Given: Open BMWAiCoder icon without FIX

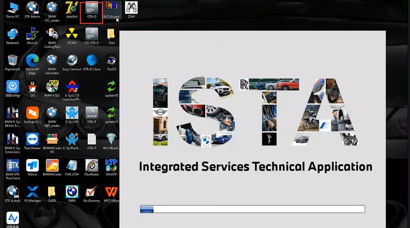Looking at the screenshot, I should [x=52, y=168].
